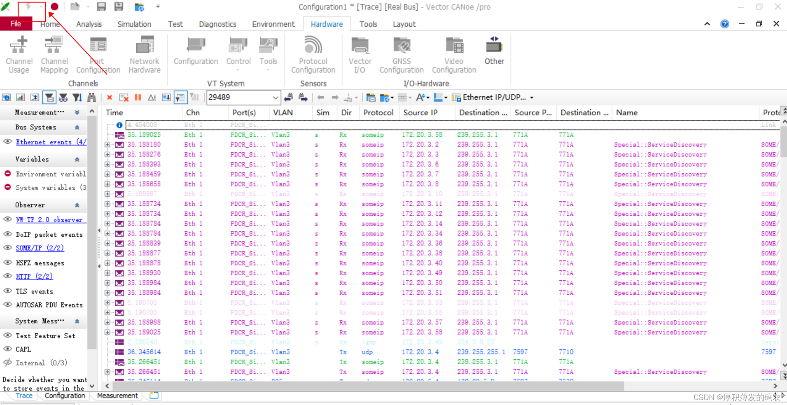Click the Other I/O-Hardware icon
Screen dimensions: 787x405
point(494,51)
